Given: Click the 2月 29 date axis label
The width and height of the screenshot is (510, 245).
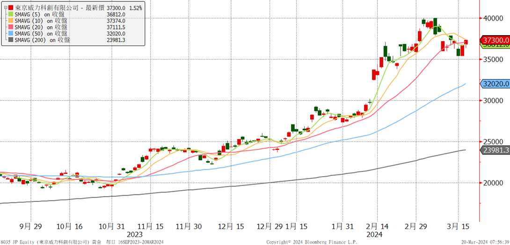Looking at the screenshot, I should click(416, 226).
